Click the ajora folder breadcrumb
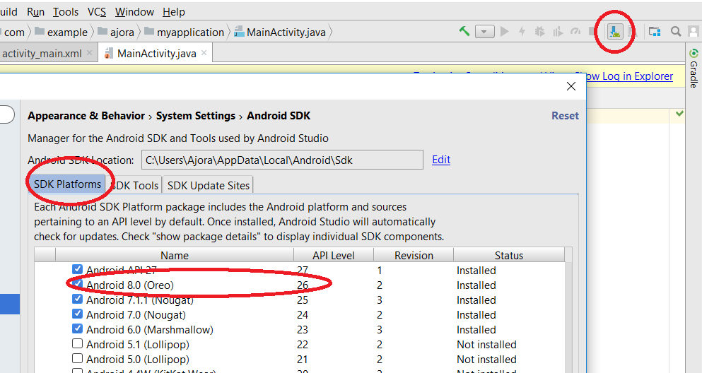The width and height of the screenshot is (702, 373). click(116, 32)
